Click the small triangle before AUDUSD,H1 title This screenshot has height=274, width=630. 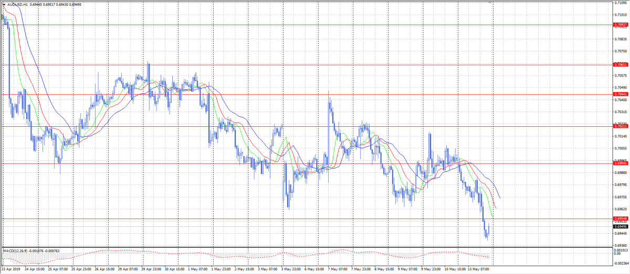[3, 4]
